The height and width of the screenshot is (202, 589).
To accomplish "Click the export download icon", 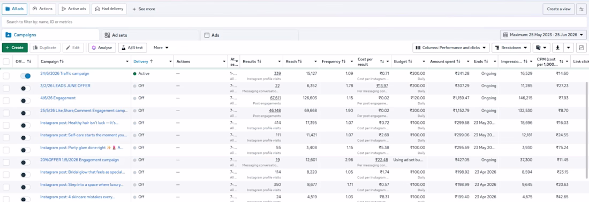I will point(557,48).
